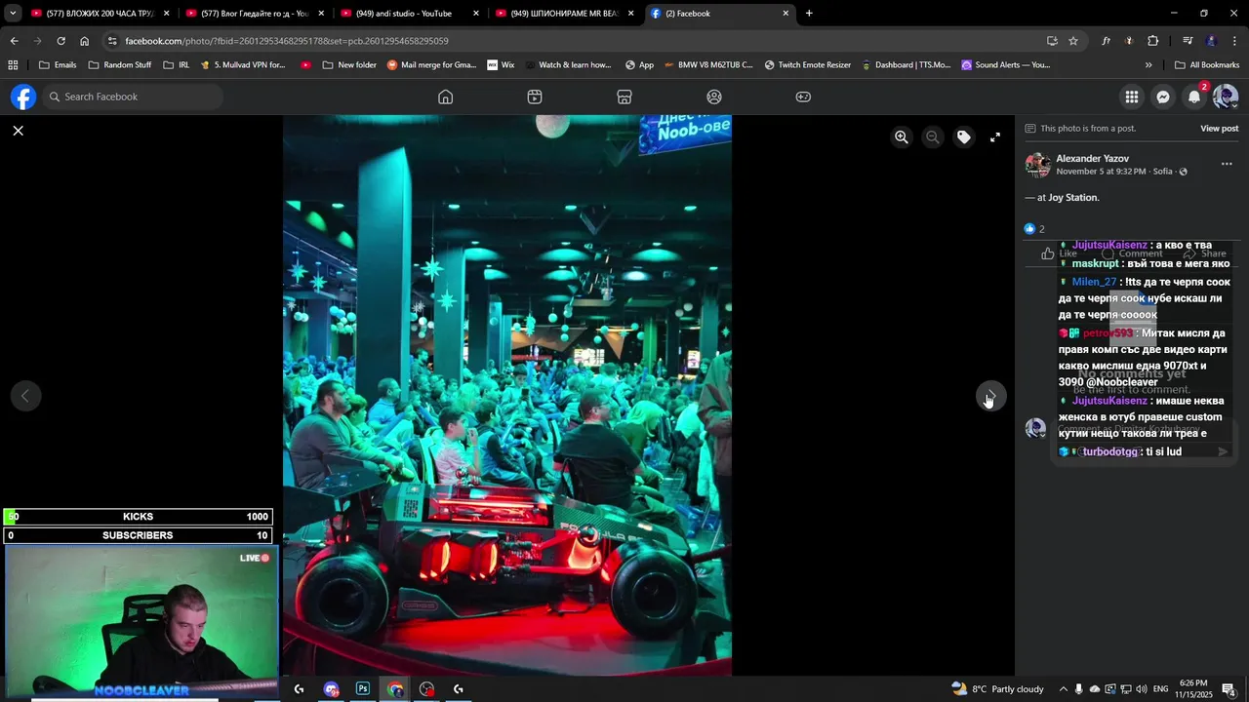Open the View post link
This screenshot has height=702, width=1249.
pos(1219,129)
